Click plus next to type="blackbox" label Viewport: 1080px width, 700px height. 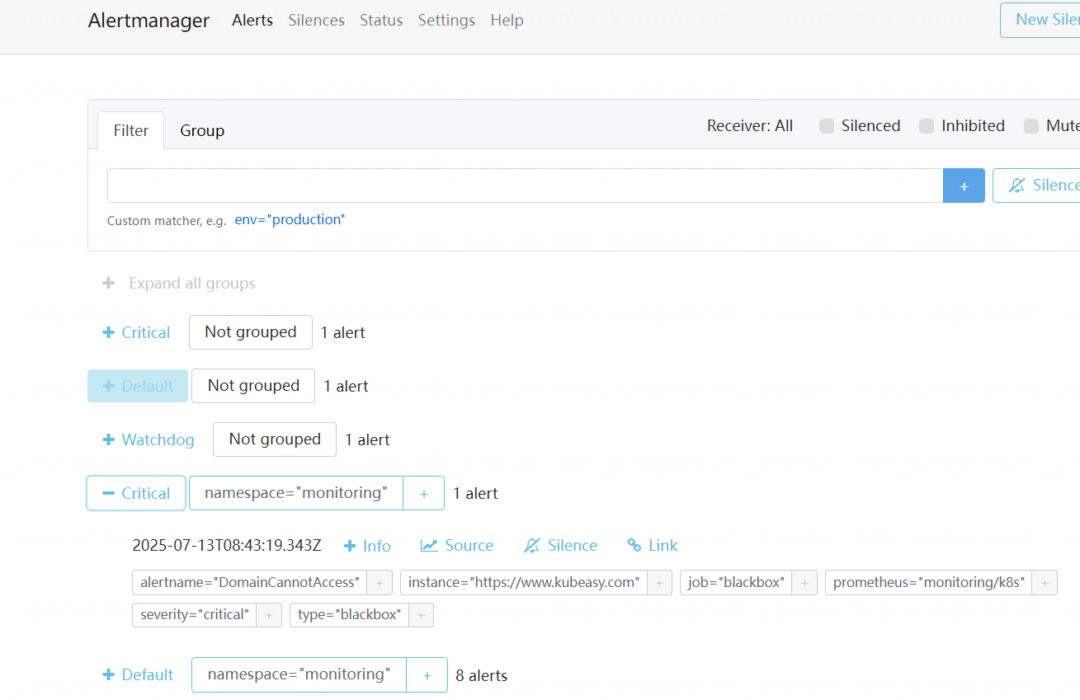click(x=421, y=615)
